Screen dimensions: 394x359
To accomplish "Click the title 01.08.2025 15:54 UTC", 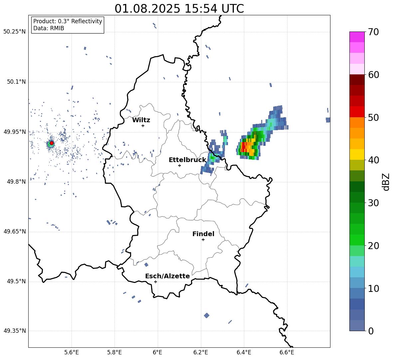I will tap(179, 9).
